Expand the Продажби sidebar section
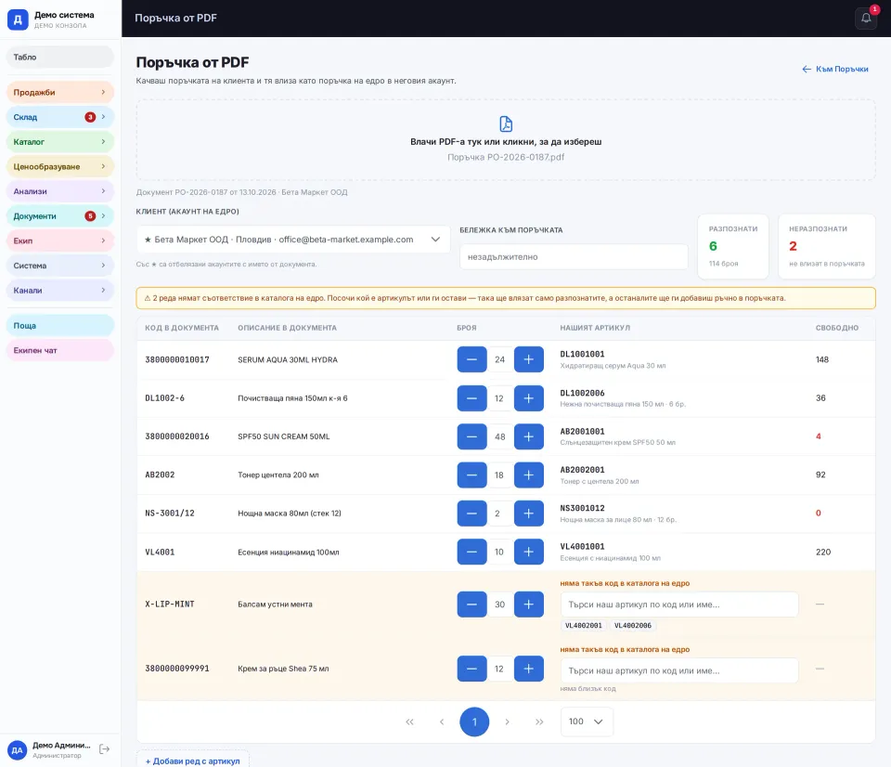Screen dimensions: 891x767 (59, 92)
